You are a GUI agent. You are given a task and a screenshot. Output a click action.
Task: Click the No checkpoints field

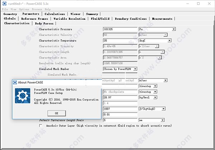coord(120,92)
